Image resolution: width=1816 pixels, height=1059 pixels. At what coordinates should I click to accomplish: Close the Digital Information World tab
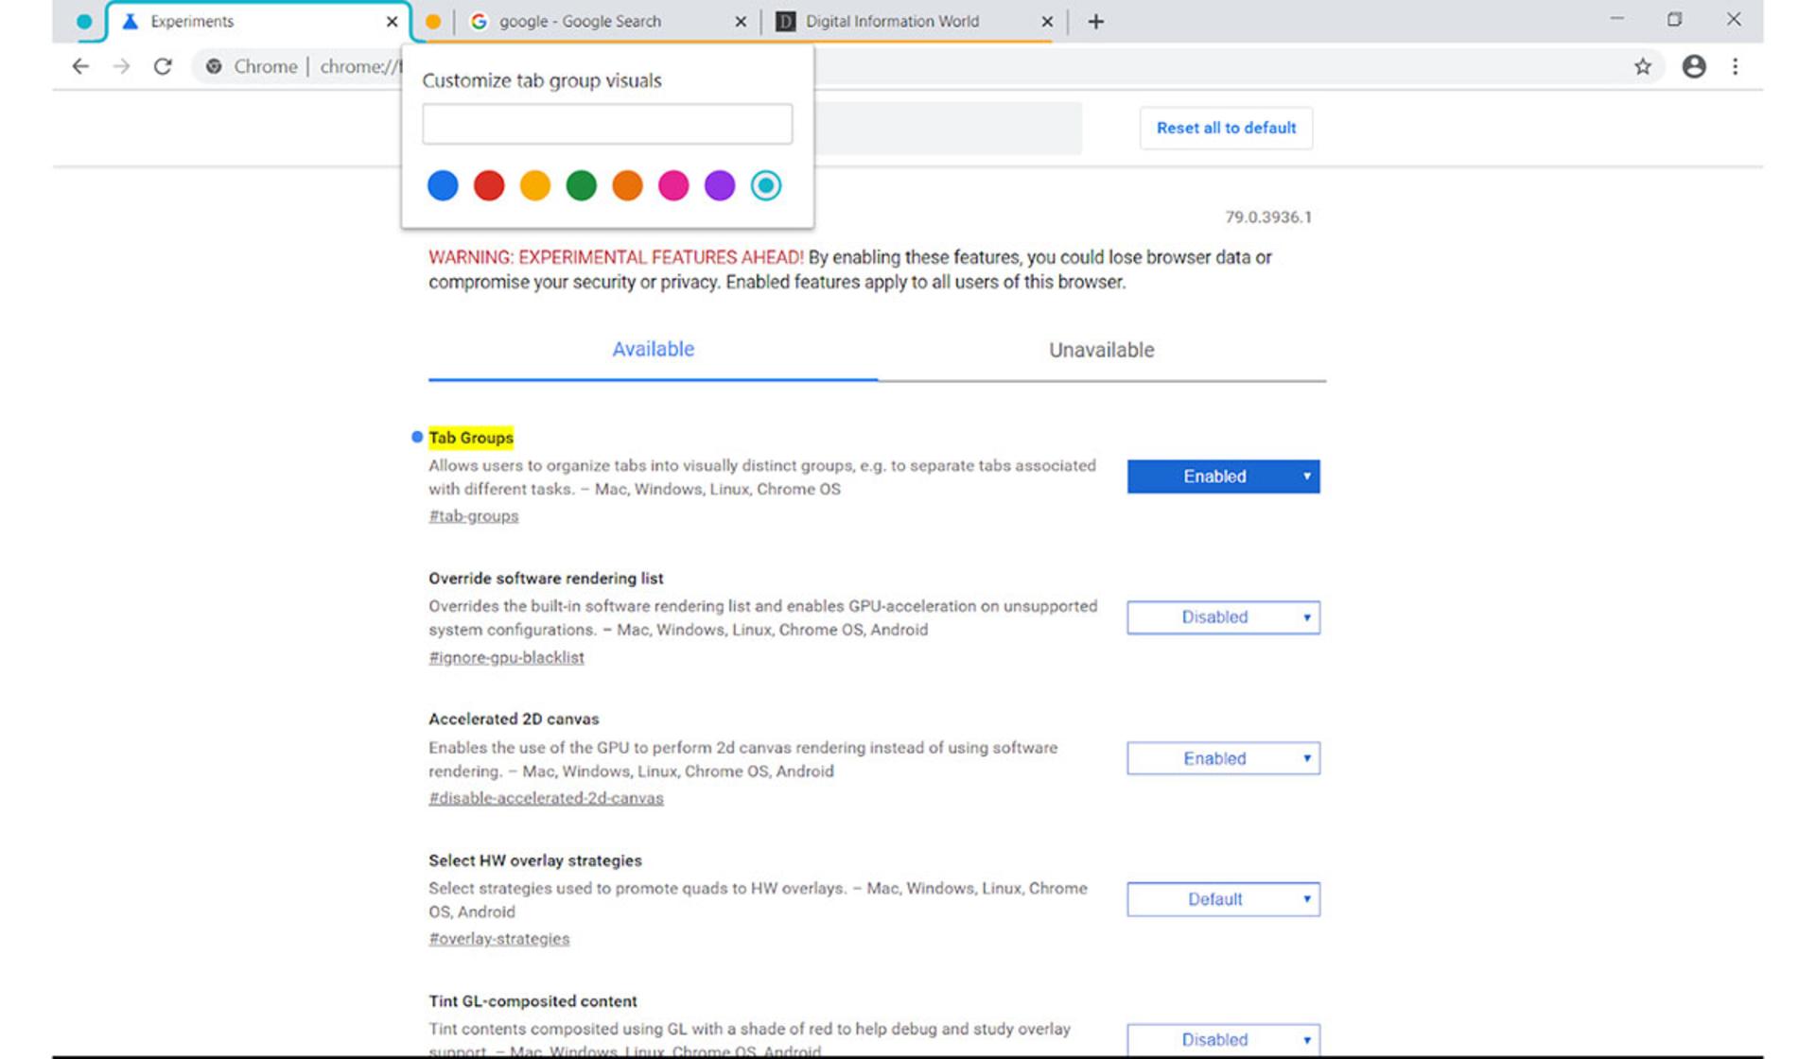[1047, 21]
